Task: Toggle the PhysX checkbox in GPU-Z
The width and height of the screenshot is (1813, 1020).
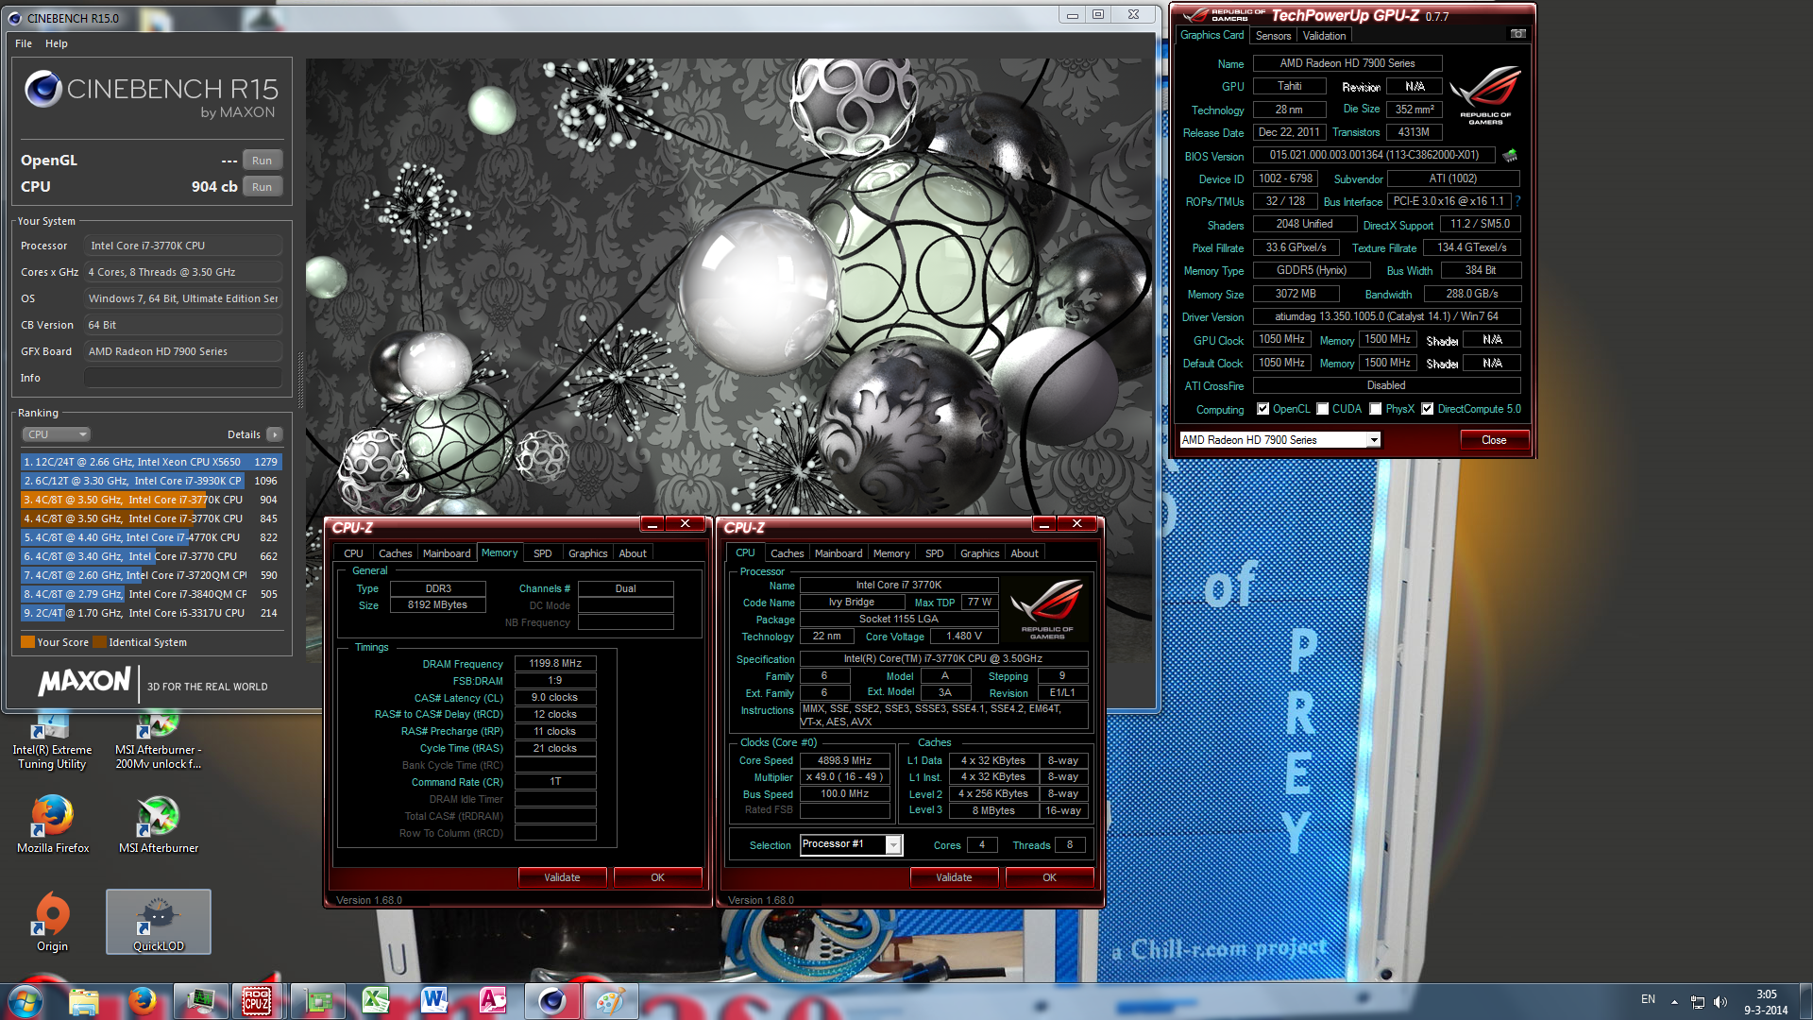Action: click(x=1376, y=409)
